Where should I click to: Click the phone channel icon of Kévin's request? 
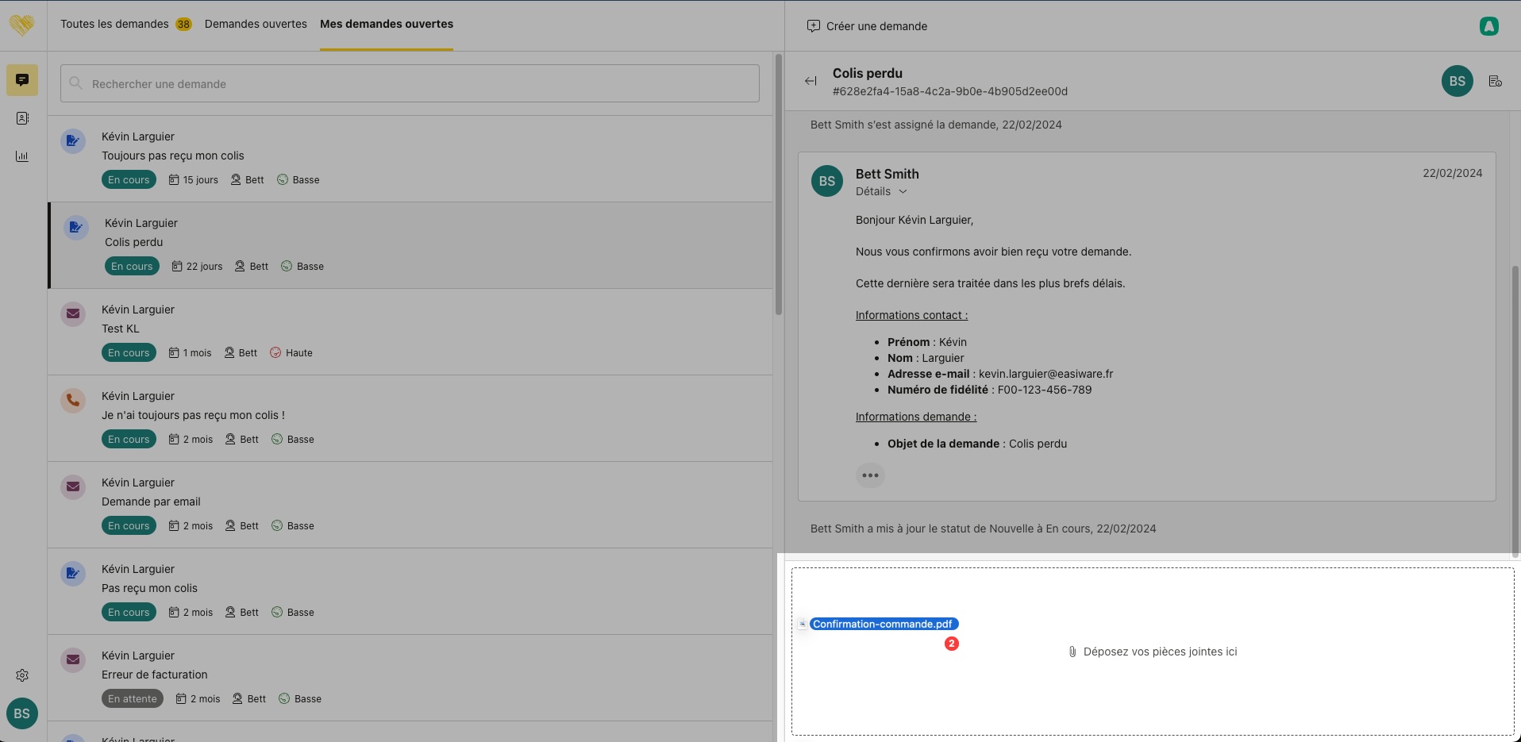(x=73, y=400)
